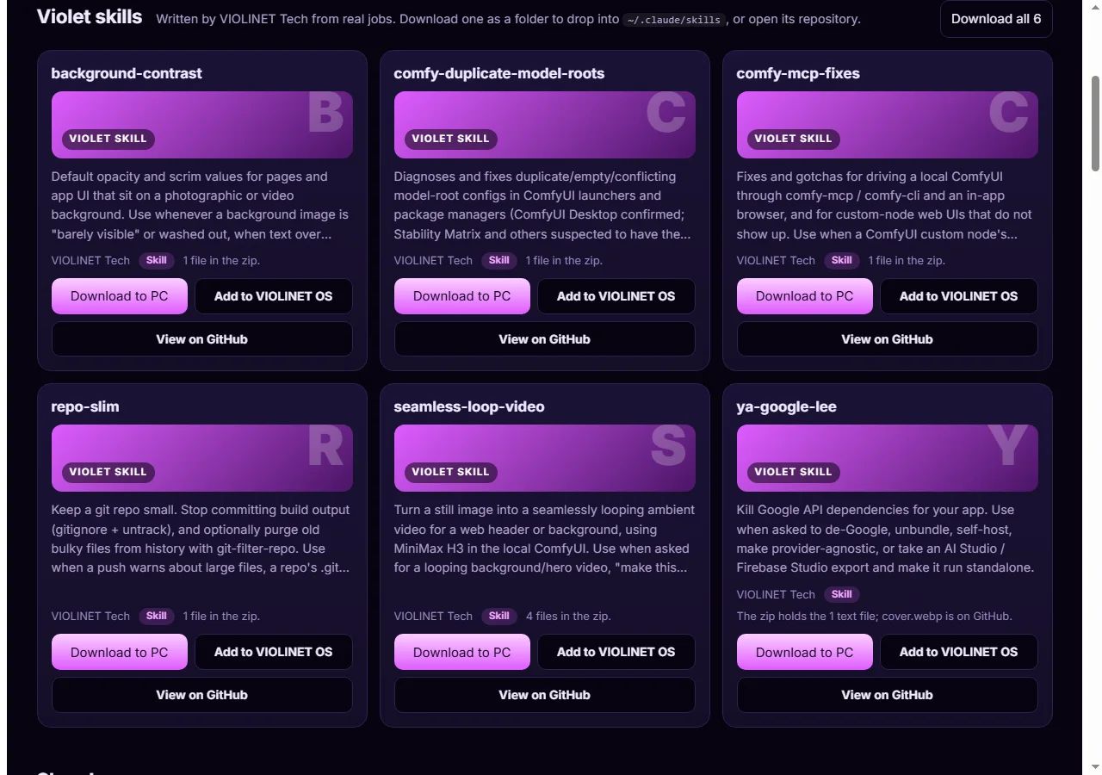This screenshot has width=1102, height=775.
Task: Click the ~/.claude/skills code path
Action: tap(674, 19)
